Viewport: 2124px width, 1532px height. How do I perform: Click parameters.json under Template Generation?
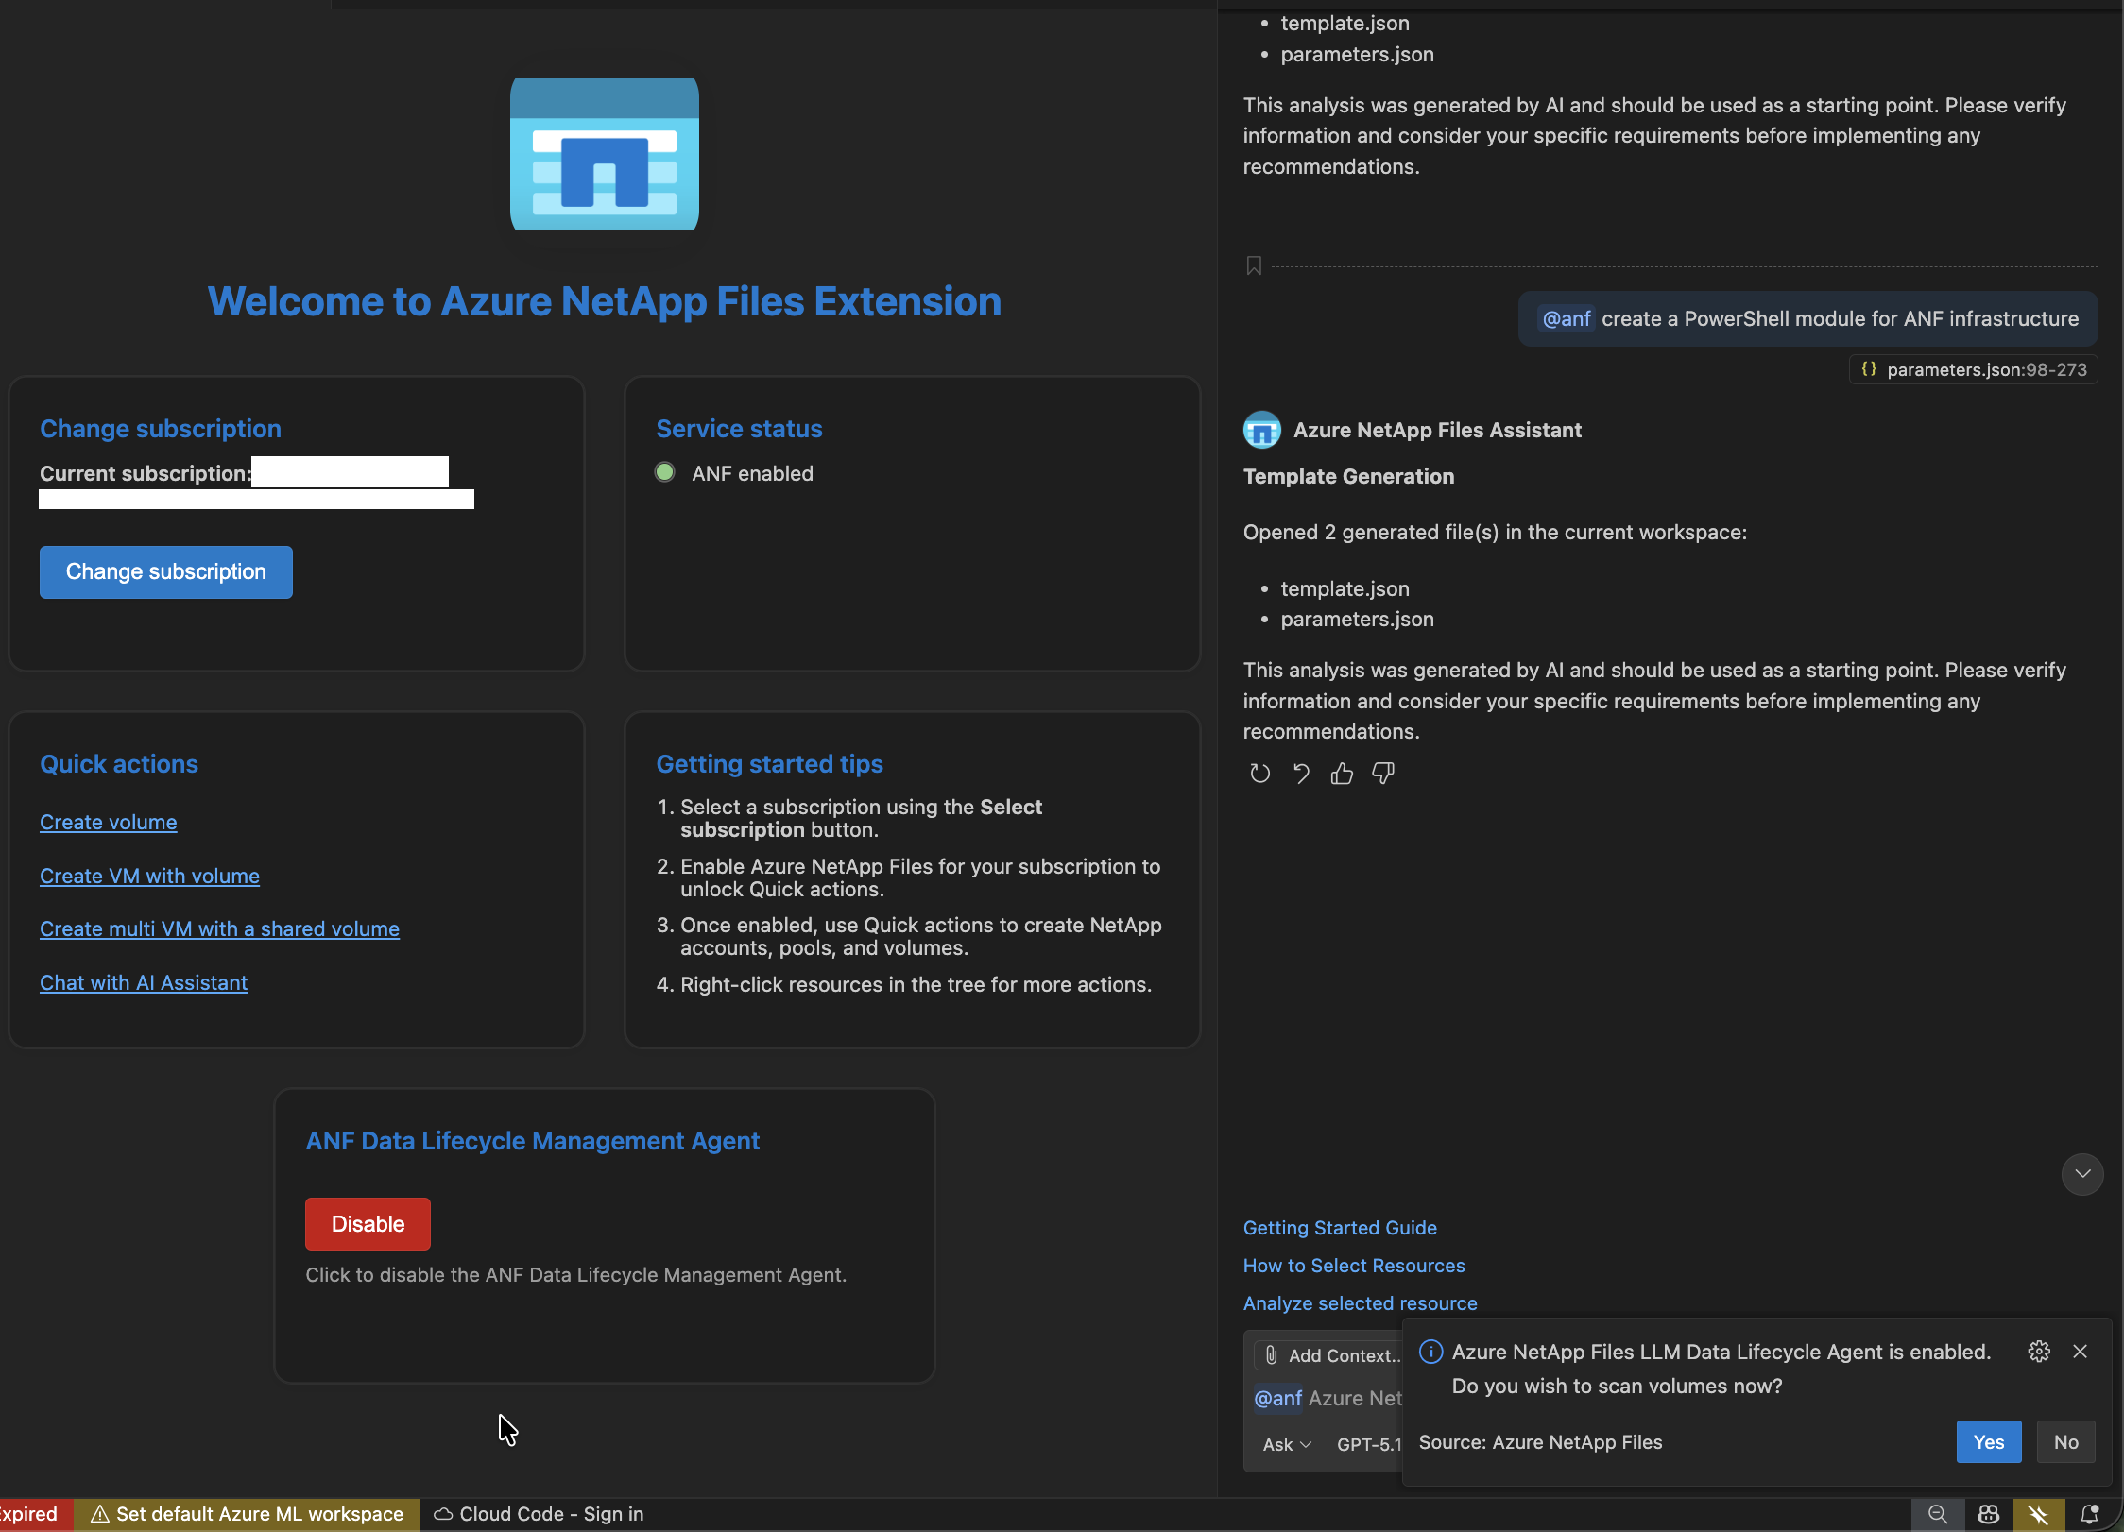point(1357,620)
